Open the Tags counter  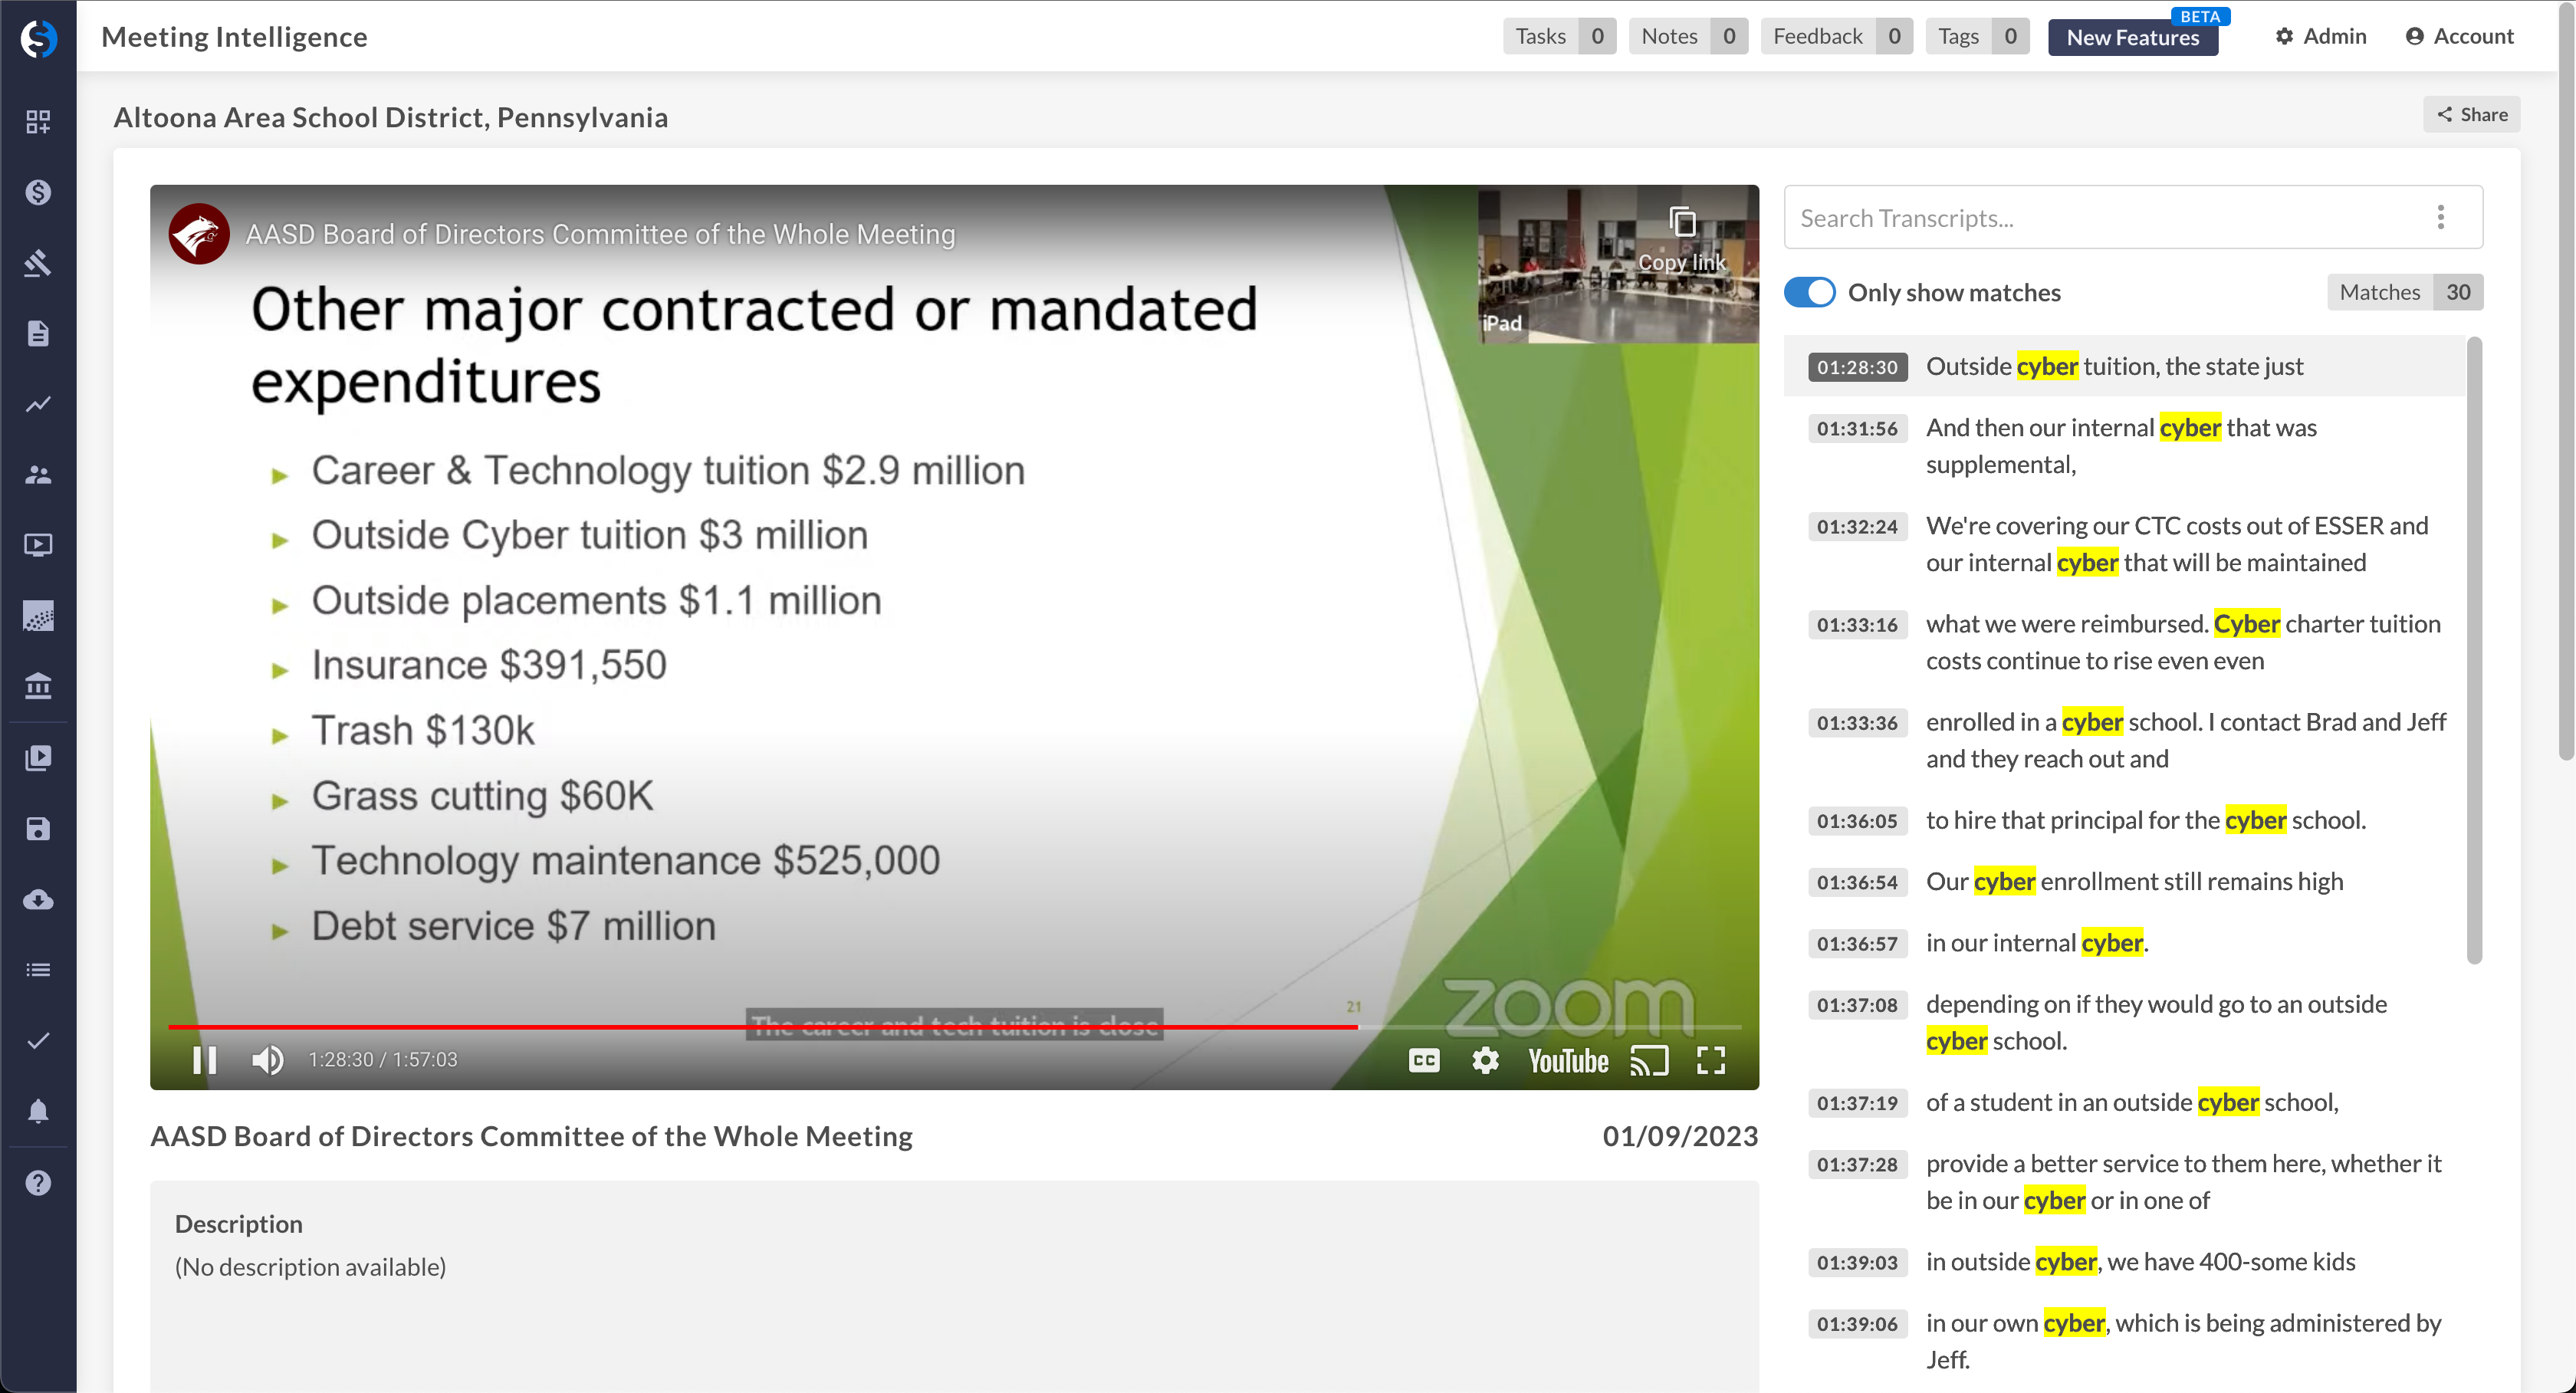[1977, 37]
